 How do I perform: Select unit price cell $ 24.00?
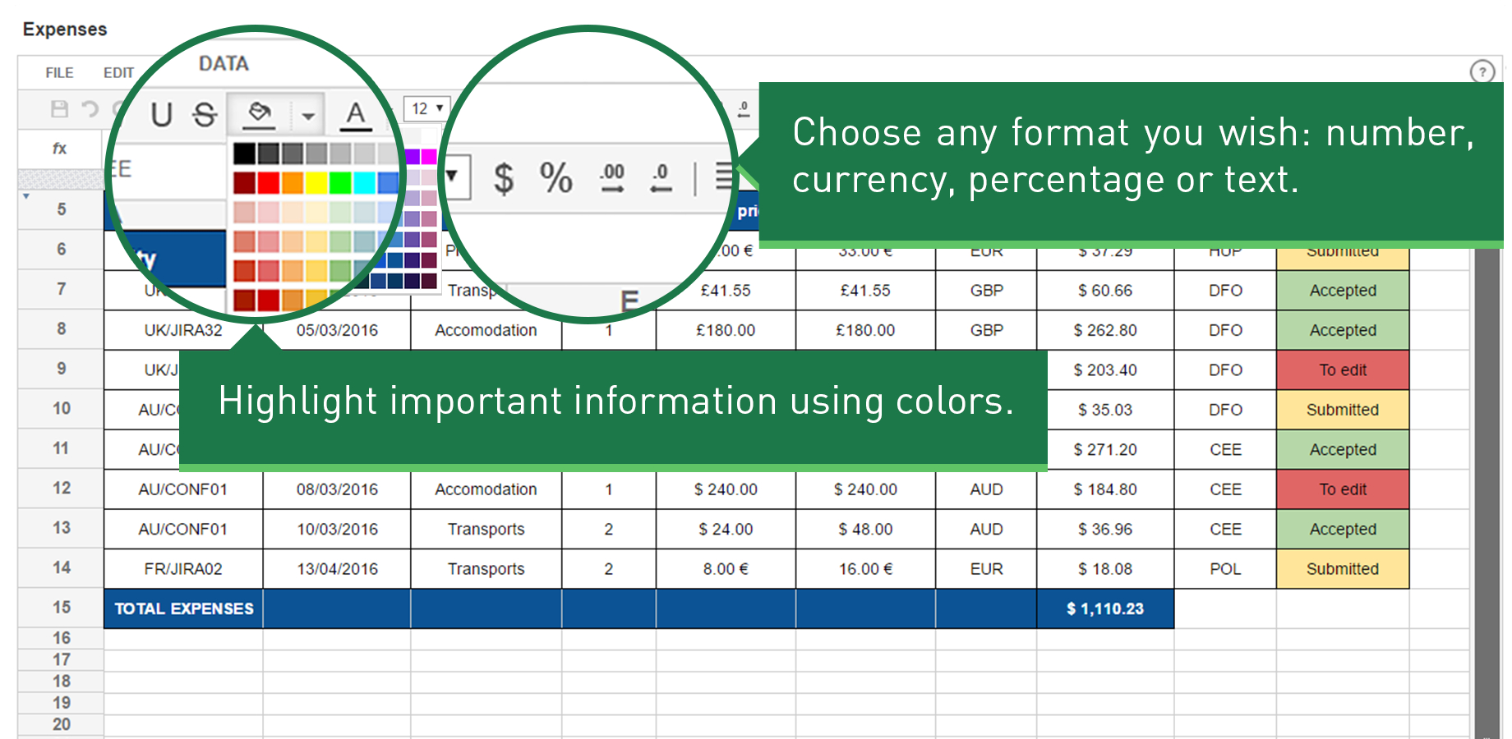click(726, 530)
